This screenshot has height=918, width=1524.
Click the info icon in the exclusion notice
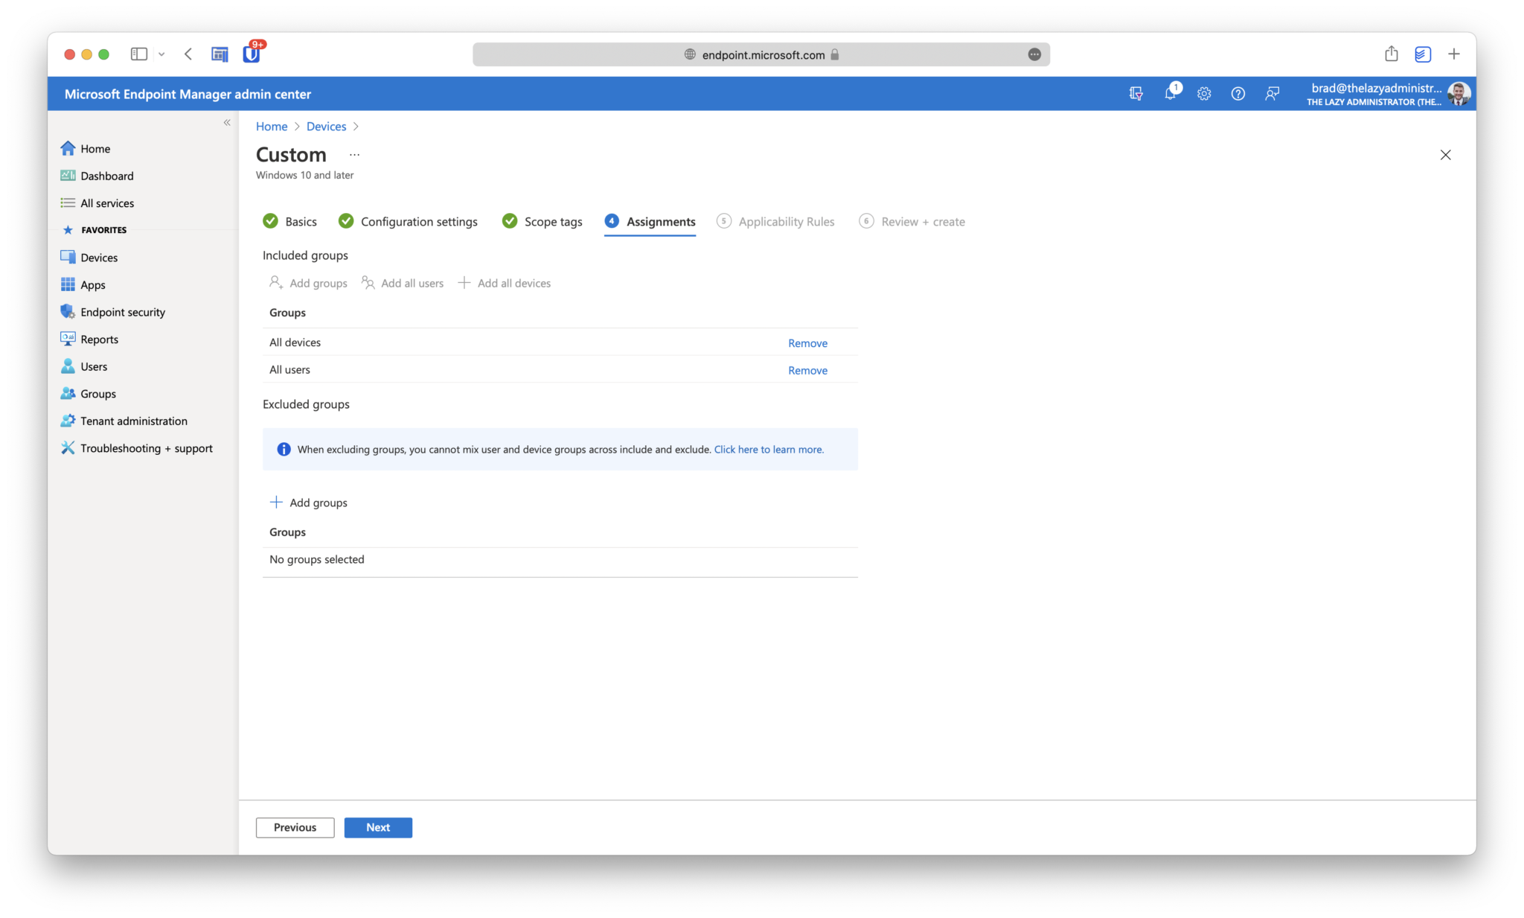click(284, 450)
